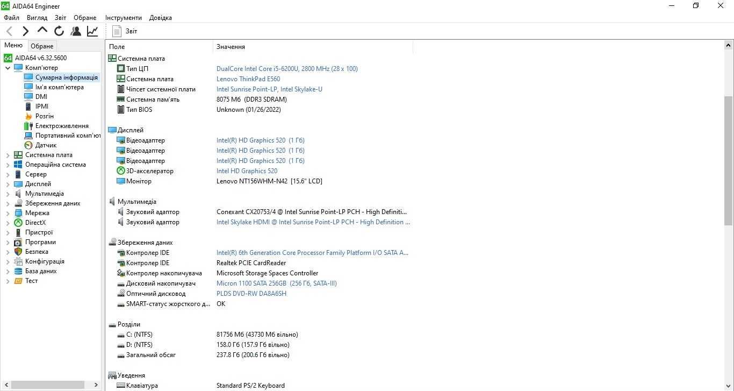Select the Конфігурація tree icon
The width and height of the screenshot is (734, 391).
tap(18, 261)
